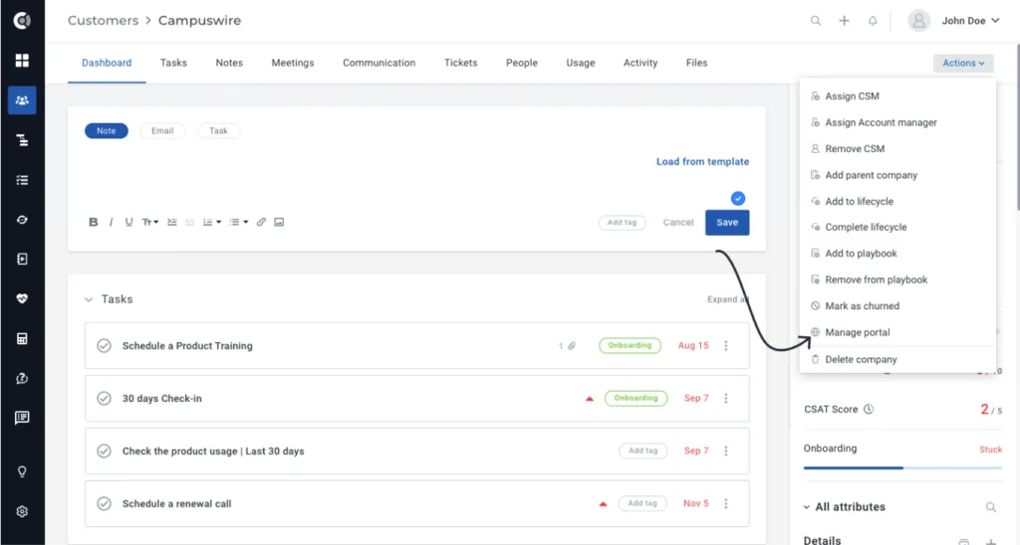
Task: Insert an image in the note editor
Action: 279,222
